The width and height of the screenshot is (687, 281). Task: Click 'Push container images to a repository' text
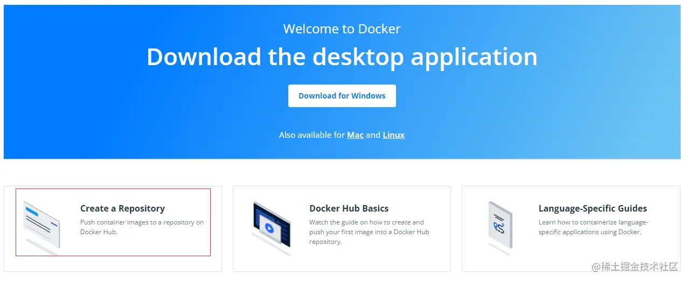[142, 227]
